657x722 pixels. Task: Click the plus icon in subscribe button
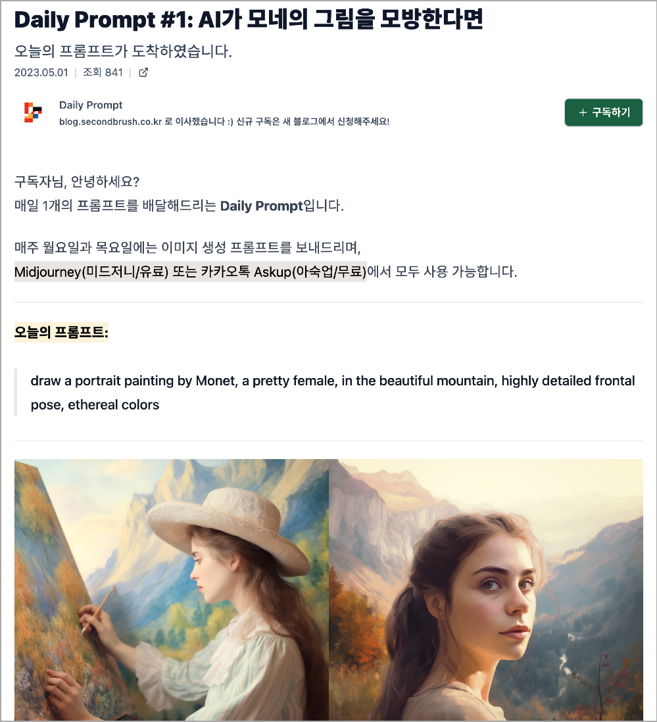583,112
